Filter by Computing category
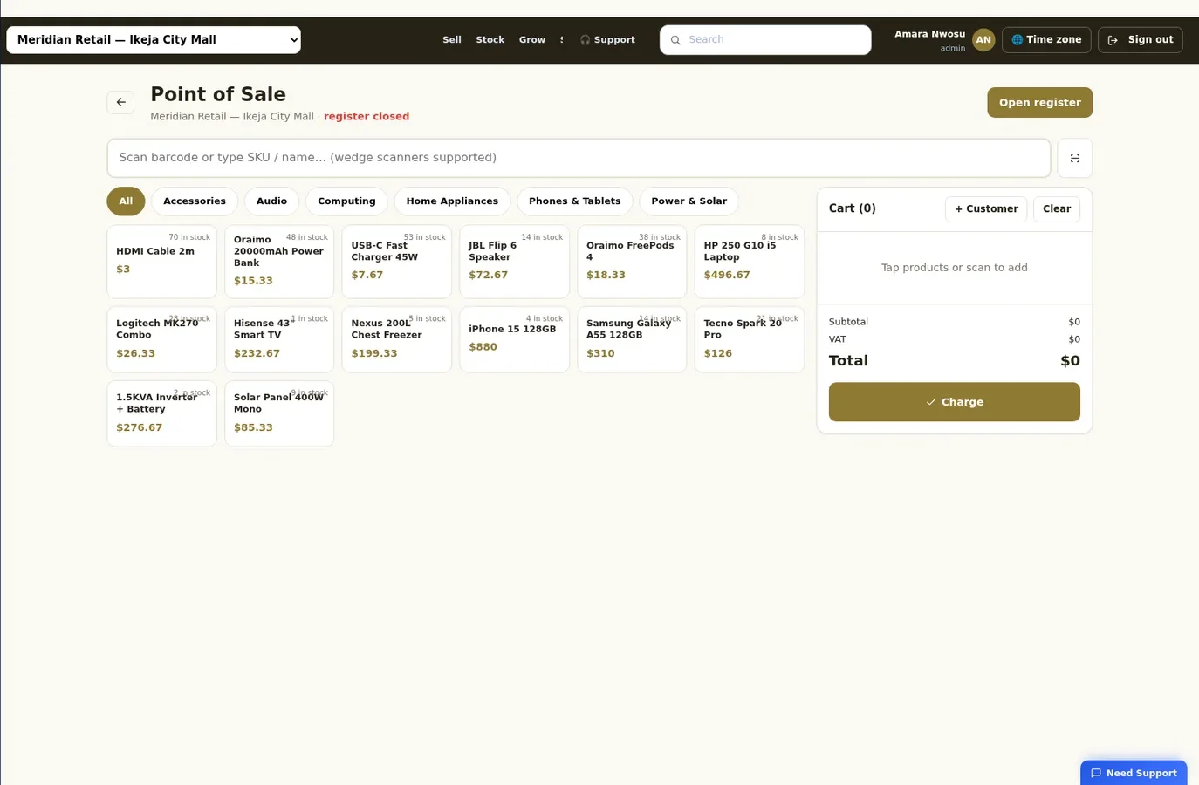This screenshot has height=785, width=1199. [x=346, y=201]
